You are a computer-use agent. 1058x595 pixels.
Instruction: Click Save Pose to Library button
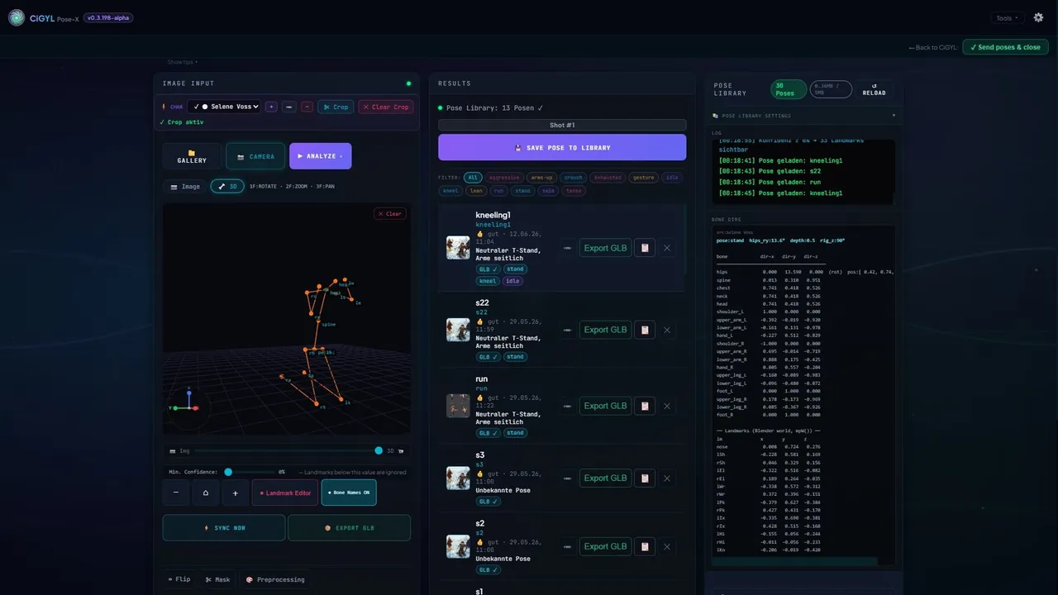562,148
